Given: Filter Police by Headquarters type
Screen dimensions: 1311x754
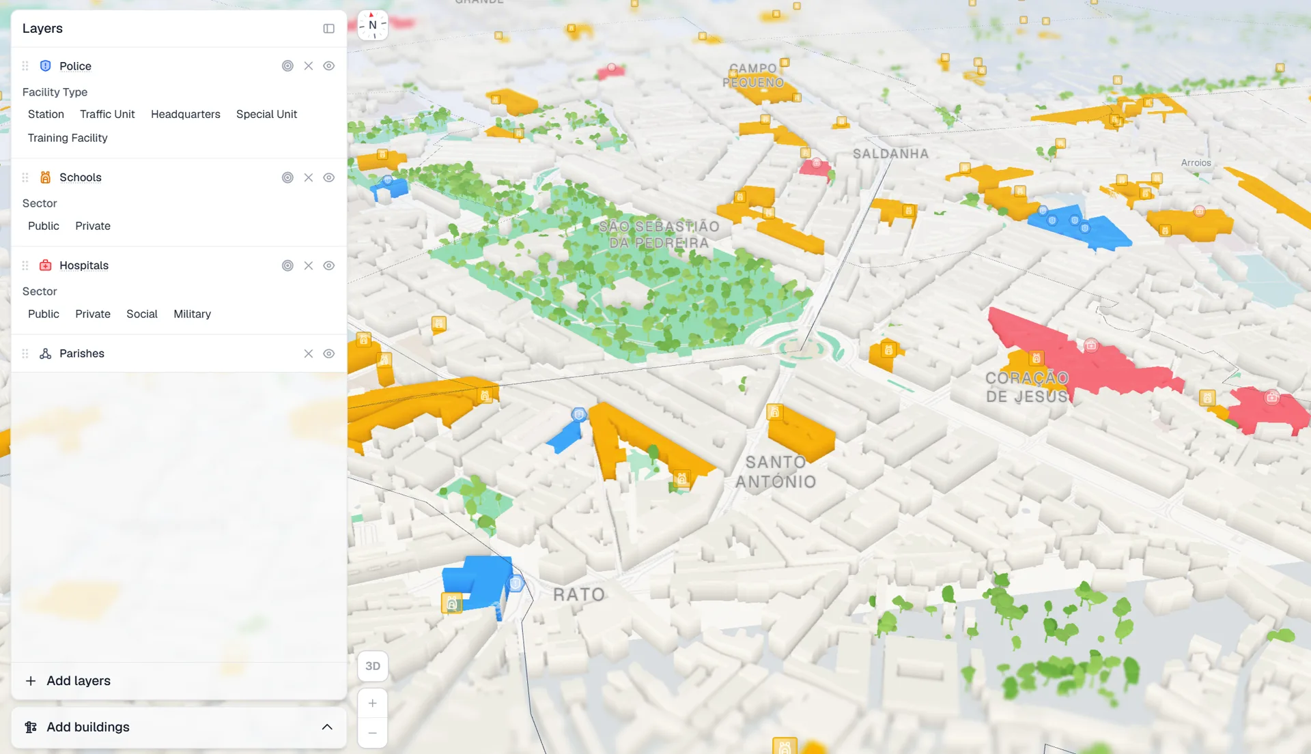Looking at the screenshot, I should (x=186, y=114).
